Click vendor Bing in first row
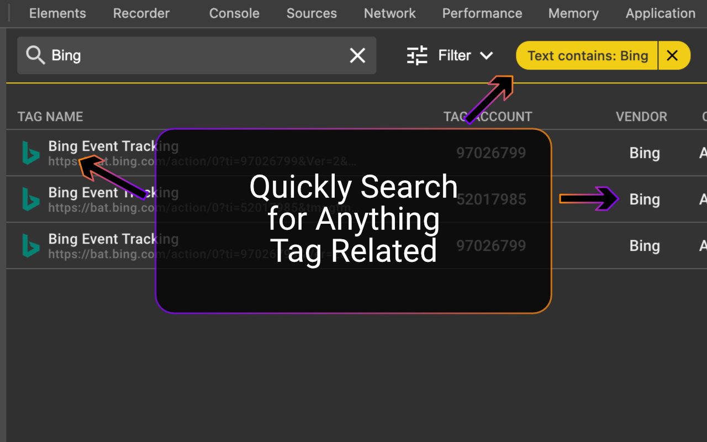This screenshot has height=442, width=707. pos(645,153)
